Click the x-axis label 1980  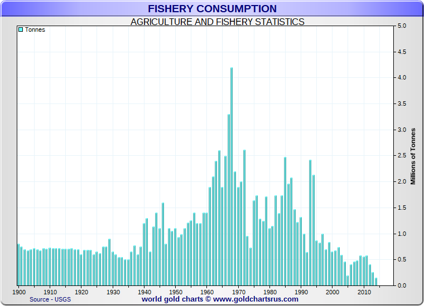pyautogui.click(x=270, y=292)
